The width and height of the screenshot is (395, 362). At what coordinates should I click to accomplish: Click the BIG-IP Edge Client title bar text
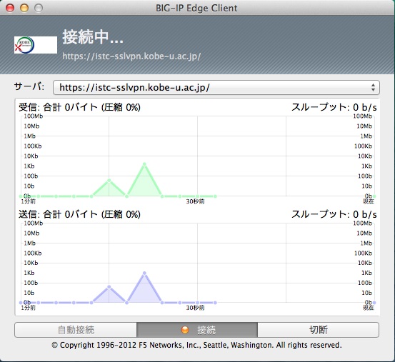196,8
